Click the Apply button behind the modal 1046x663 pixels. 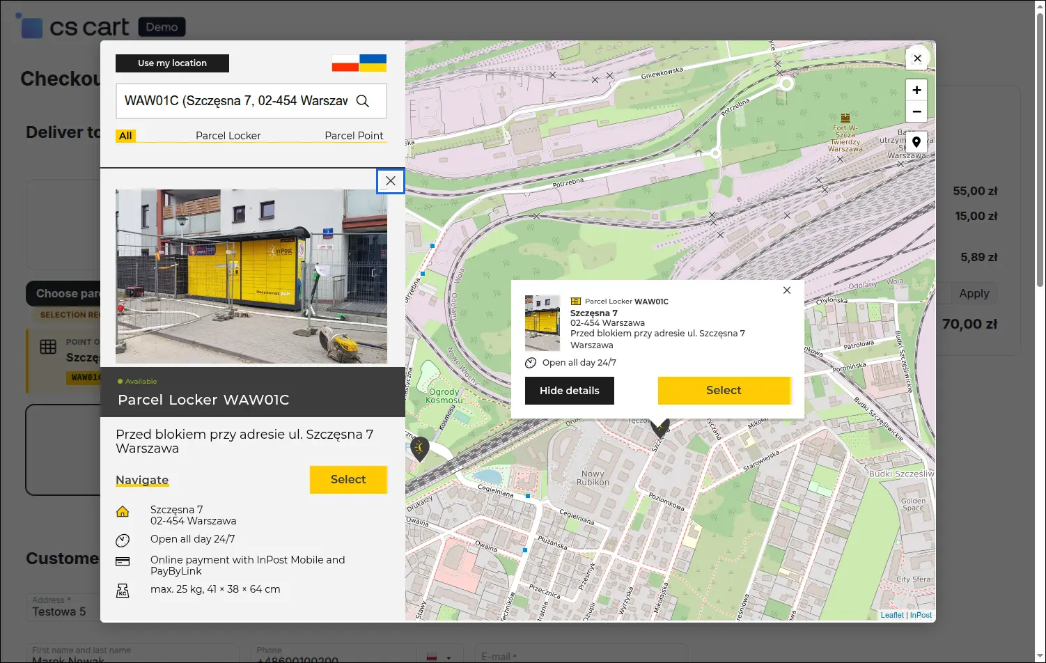coord(974,293)
